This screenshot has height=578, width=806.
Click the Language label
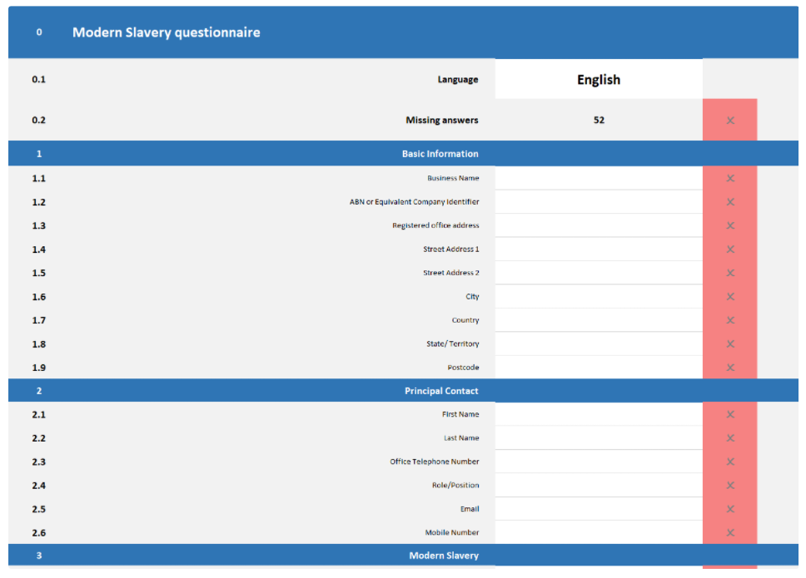point(457,80)
